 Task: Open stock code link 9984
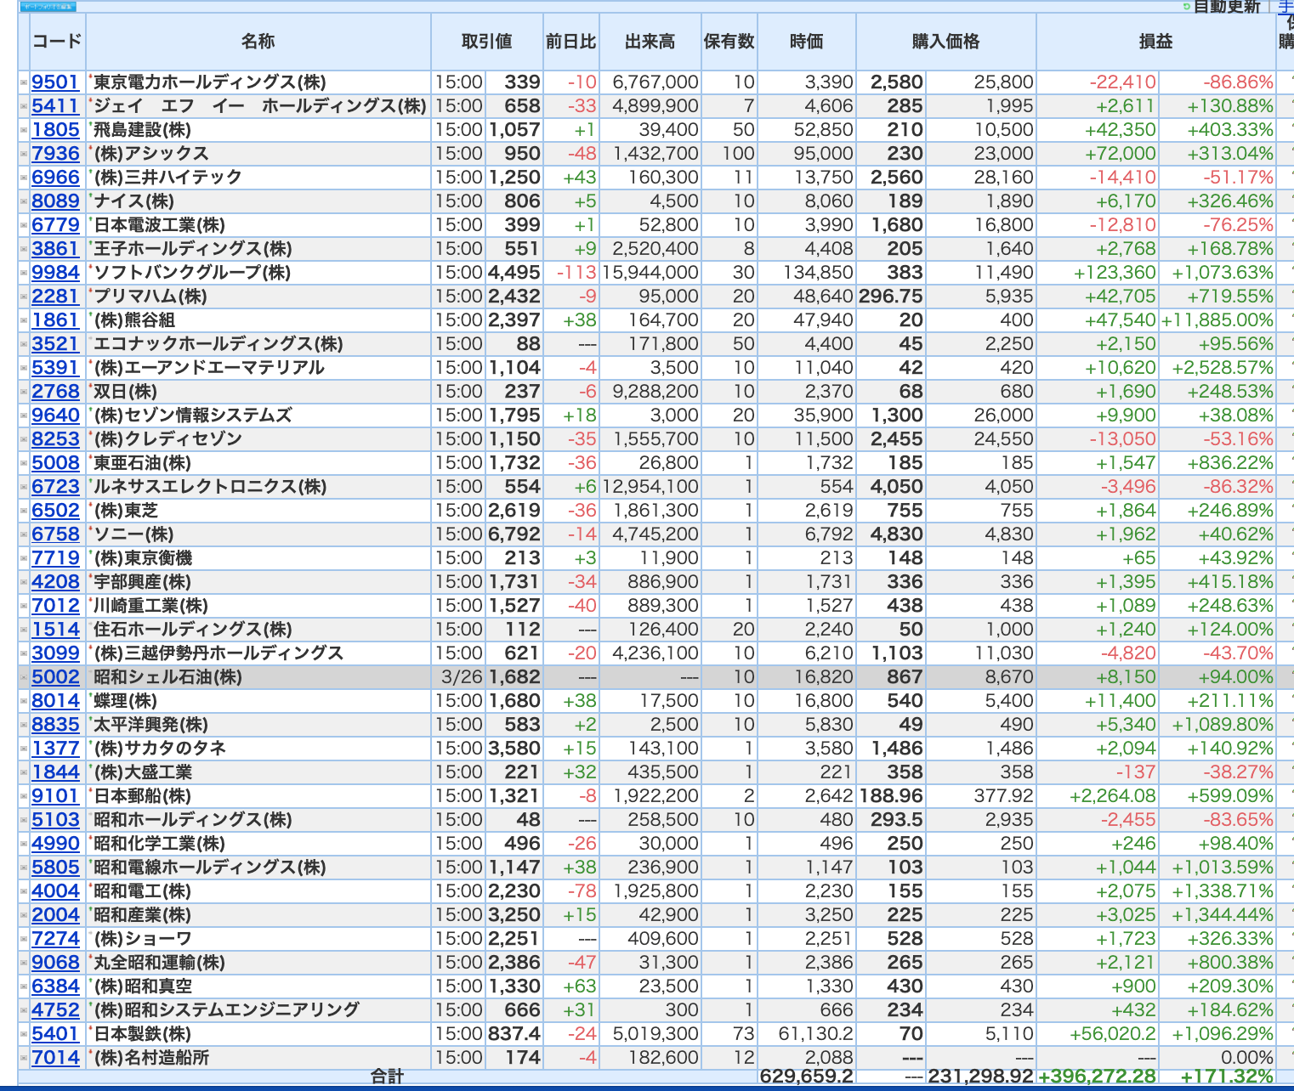55,273
